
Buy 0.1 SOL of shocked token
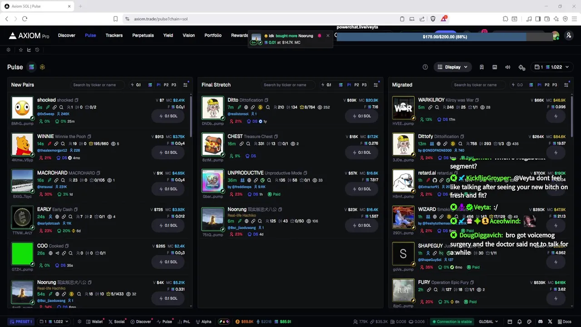[168, 116]
